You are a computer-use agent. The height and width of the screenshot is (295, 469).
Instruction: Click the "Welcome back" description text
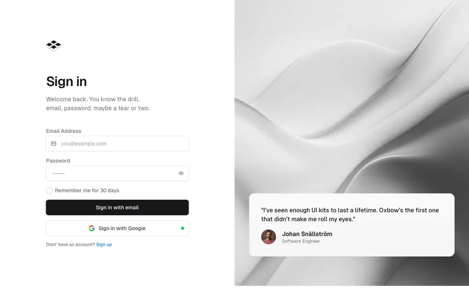[98, 104]
